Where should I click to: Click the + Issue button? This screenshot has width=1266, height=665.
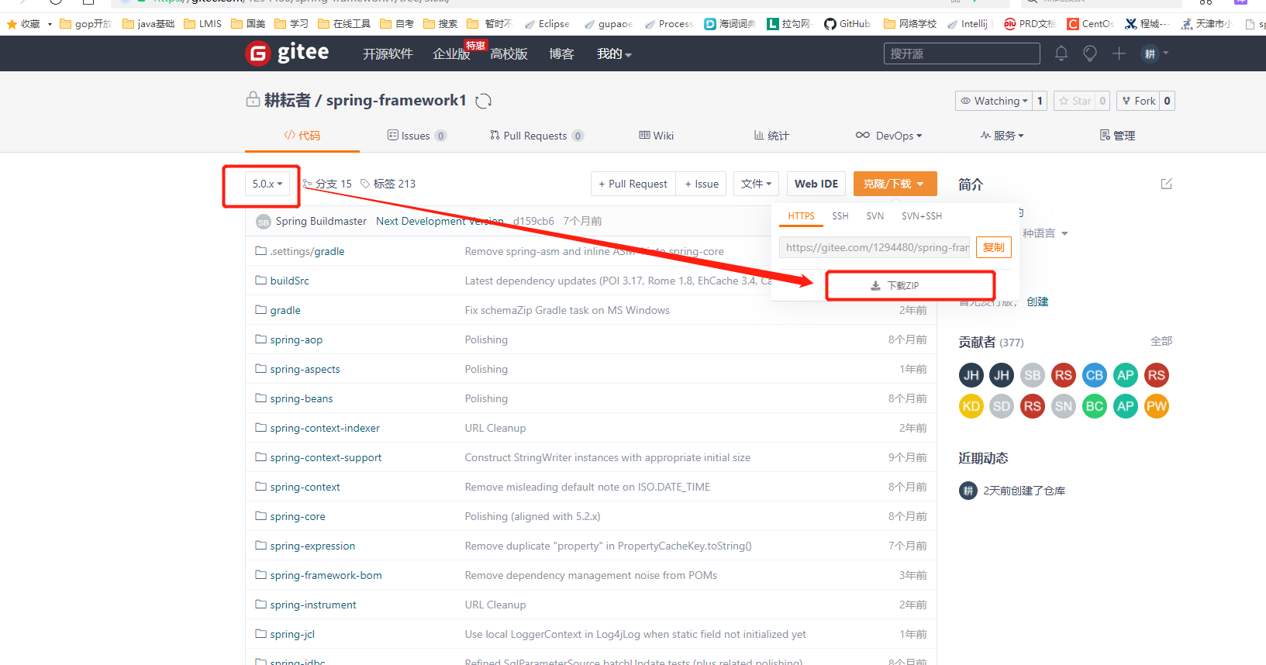tap(701, 184)
